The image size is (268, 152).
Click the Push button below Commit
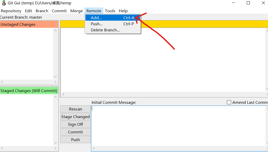pos(76,140)
